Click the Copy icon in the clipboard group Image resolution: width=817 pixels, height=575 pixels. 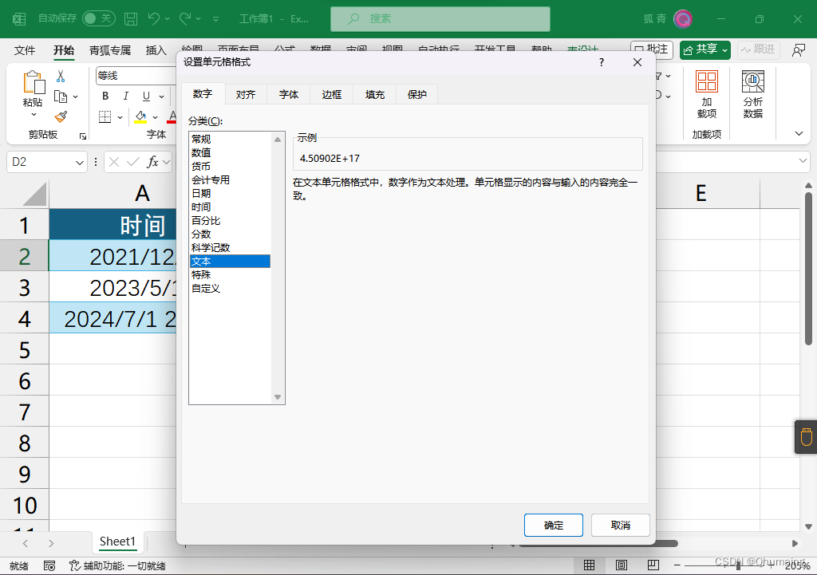(61, 96)
